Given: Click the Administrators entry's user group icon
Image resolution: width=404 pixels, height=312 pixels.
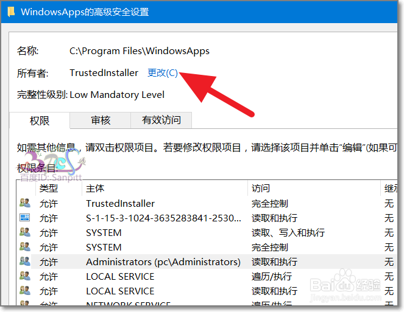Looking at the screenshot, I should pyautogui.click(x=25, y=262).
